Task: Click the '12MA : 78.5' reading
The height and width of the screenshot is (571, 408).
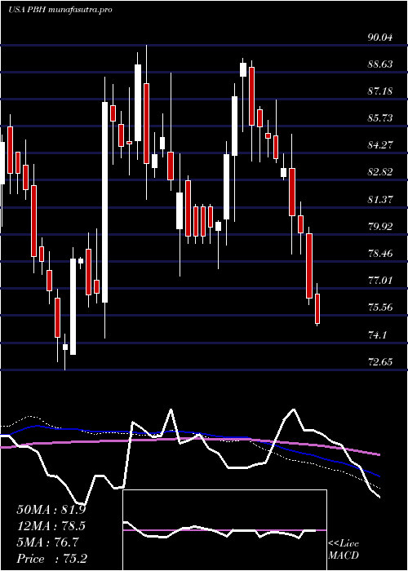Action: 51,526
